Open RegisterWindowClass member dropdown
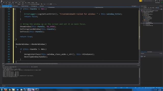 point(116,7)
